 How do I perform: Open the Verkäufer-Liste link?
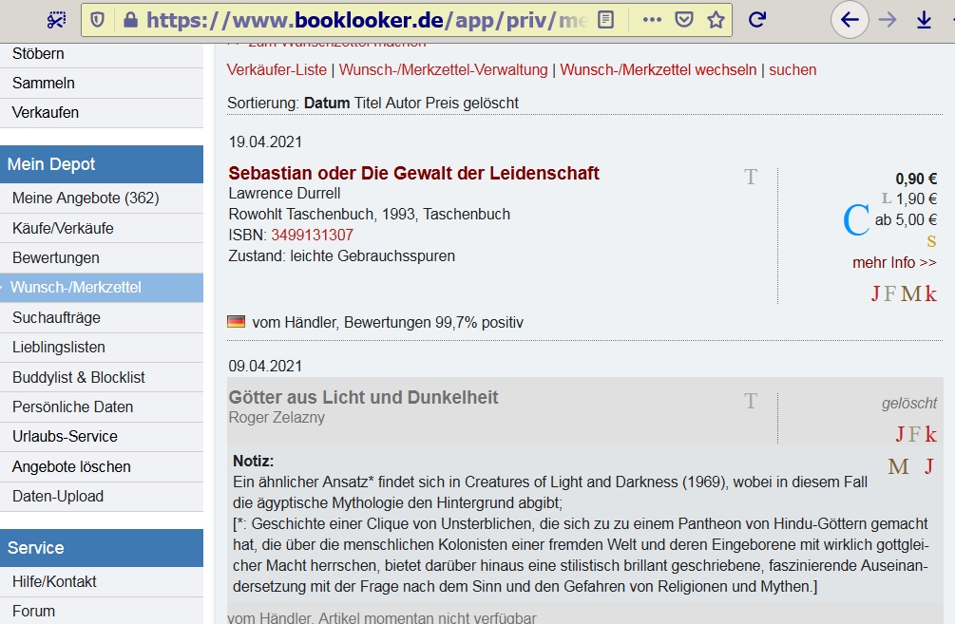[x=277, y=70]
